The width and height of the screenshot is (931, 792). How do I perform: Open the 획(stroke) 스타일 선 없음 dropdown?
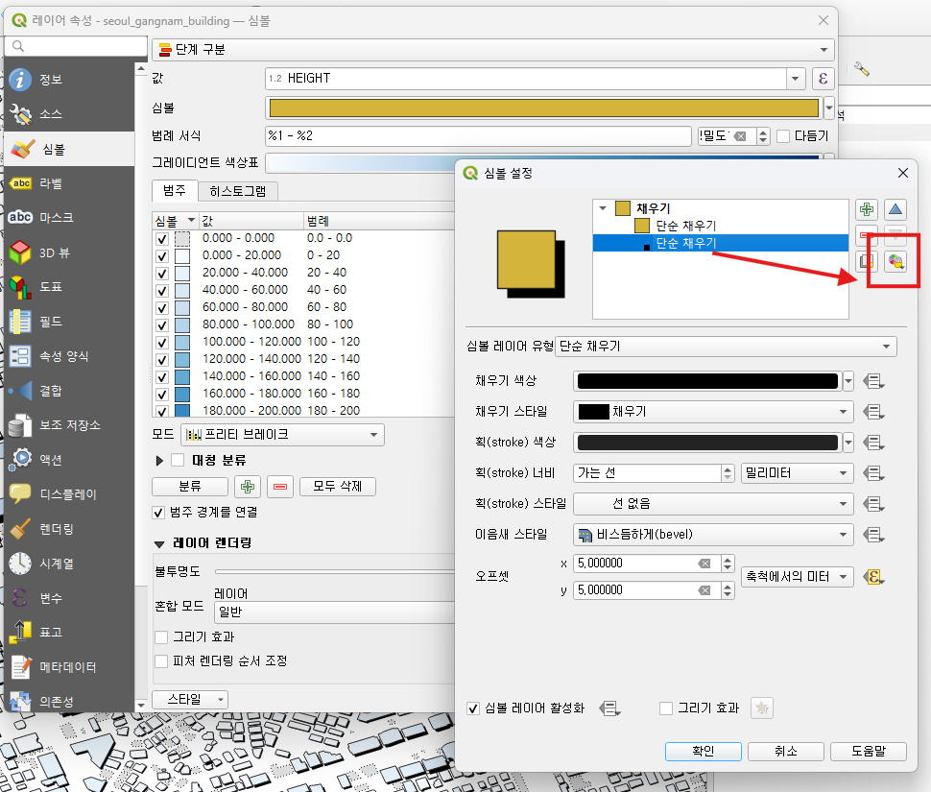point(713,504)
